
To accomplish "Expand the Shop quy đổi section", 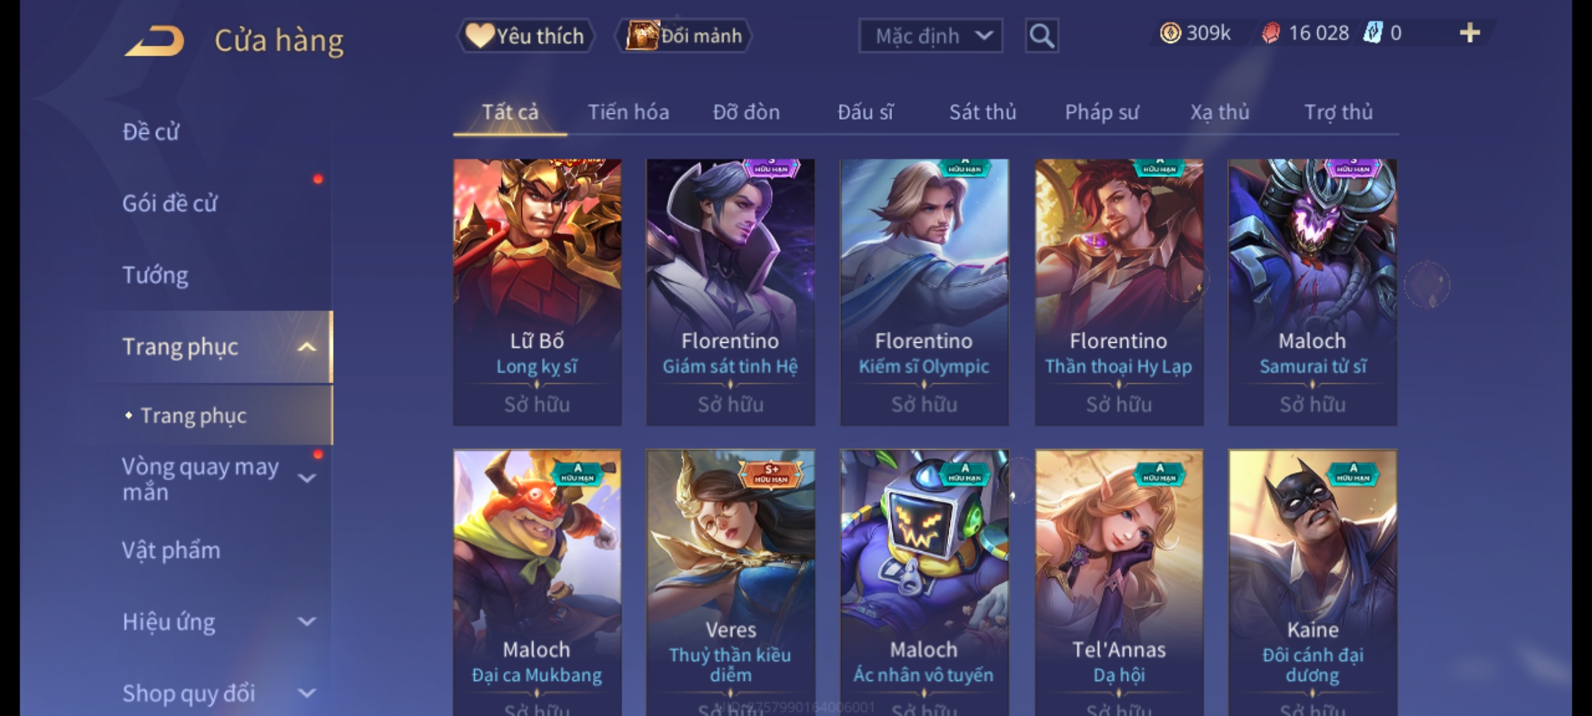I will coord(306,693).
